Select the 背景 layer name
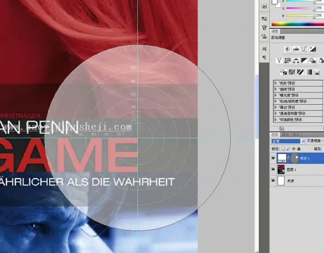Viewport: 324px width, 253px height. point(290,181)
